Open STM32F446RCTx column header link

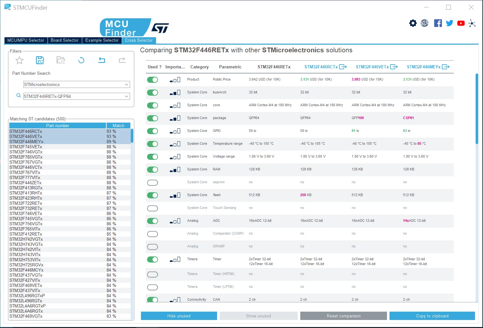click(321, 67)
